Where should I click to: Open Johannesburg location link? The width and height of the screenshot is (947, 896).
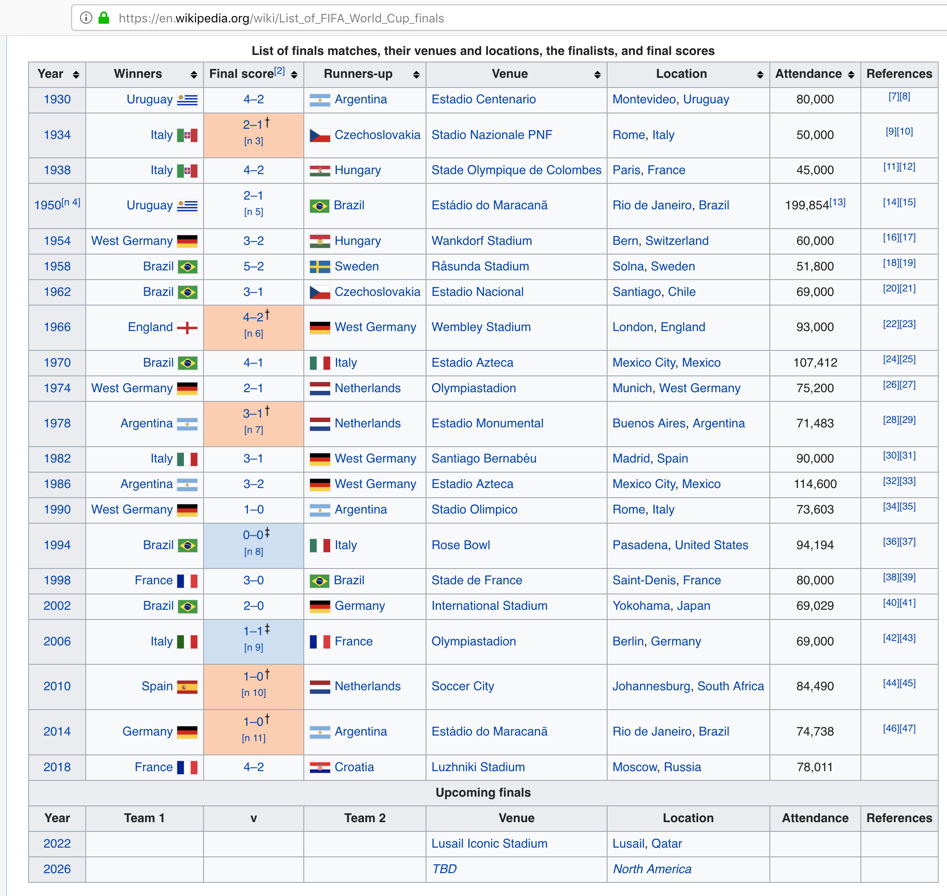(652, 686)
